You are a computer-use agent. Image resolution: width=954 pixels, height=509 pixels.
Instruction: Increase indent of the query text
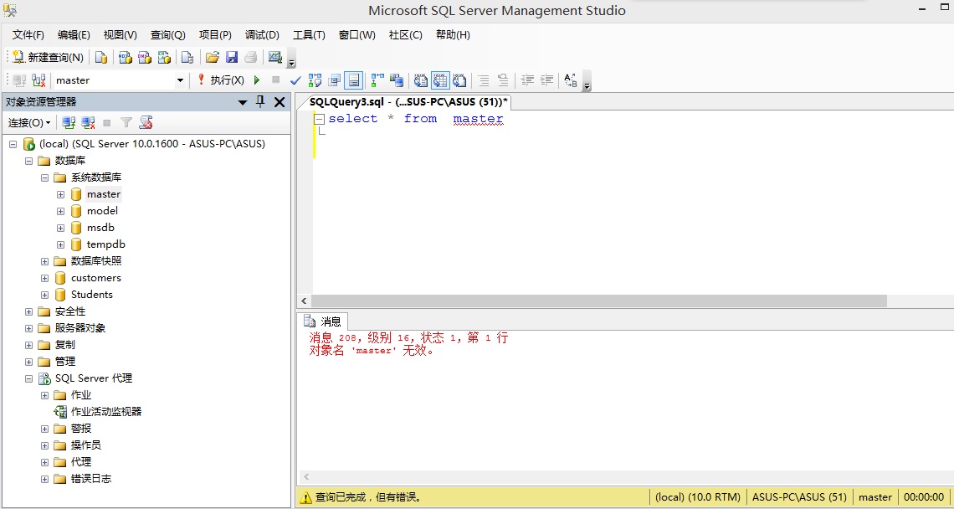pyautogui.click(x=547, y=80)
